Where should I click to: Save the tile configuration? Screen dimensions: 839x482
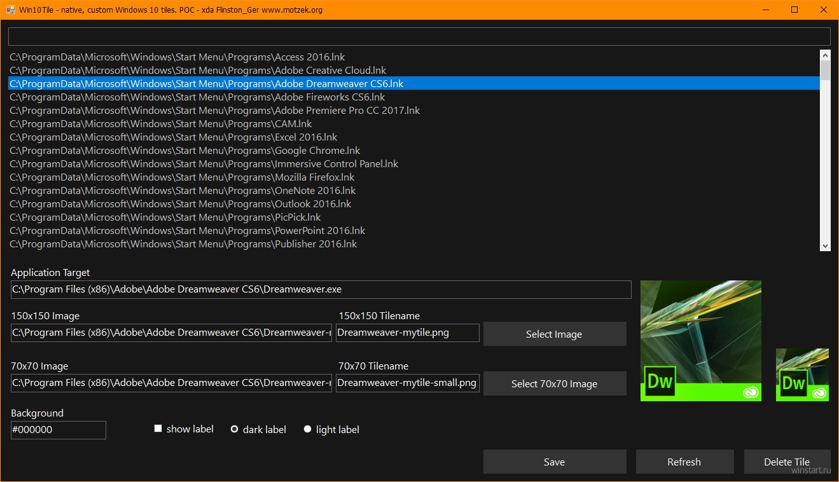[554, 462]
